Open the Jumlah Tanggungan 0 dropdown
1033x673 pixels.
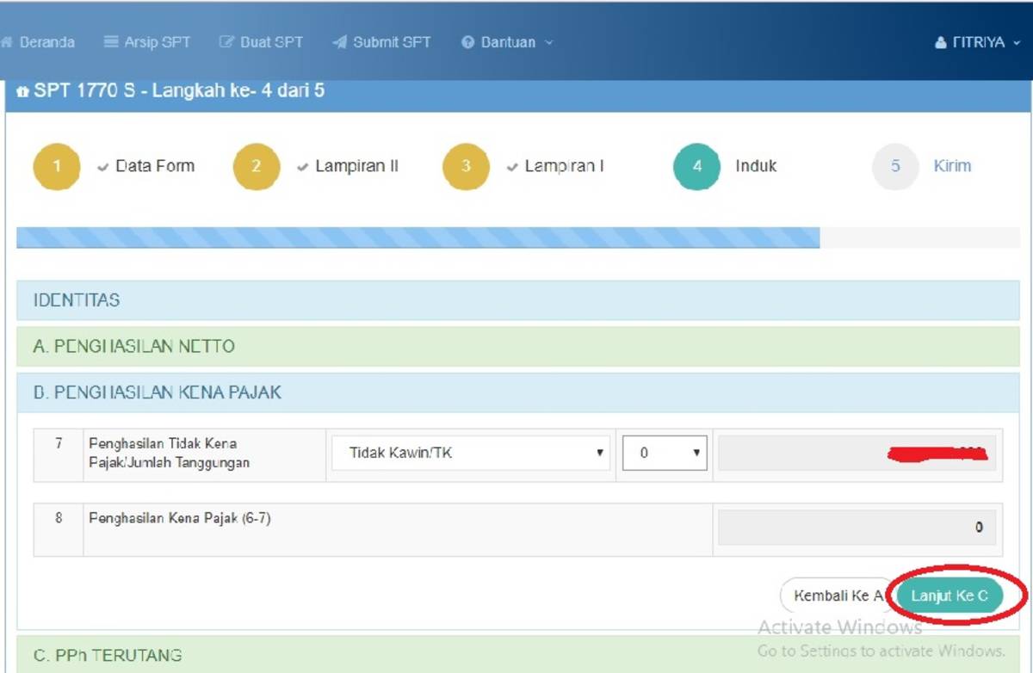tap(665, 454)
